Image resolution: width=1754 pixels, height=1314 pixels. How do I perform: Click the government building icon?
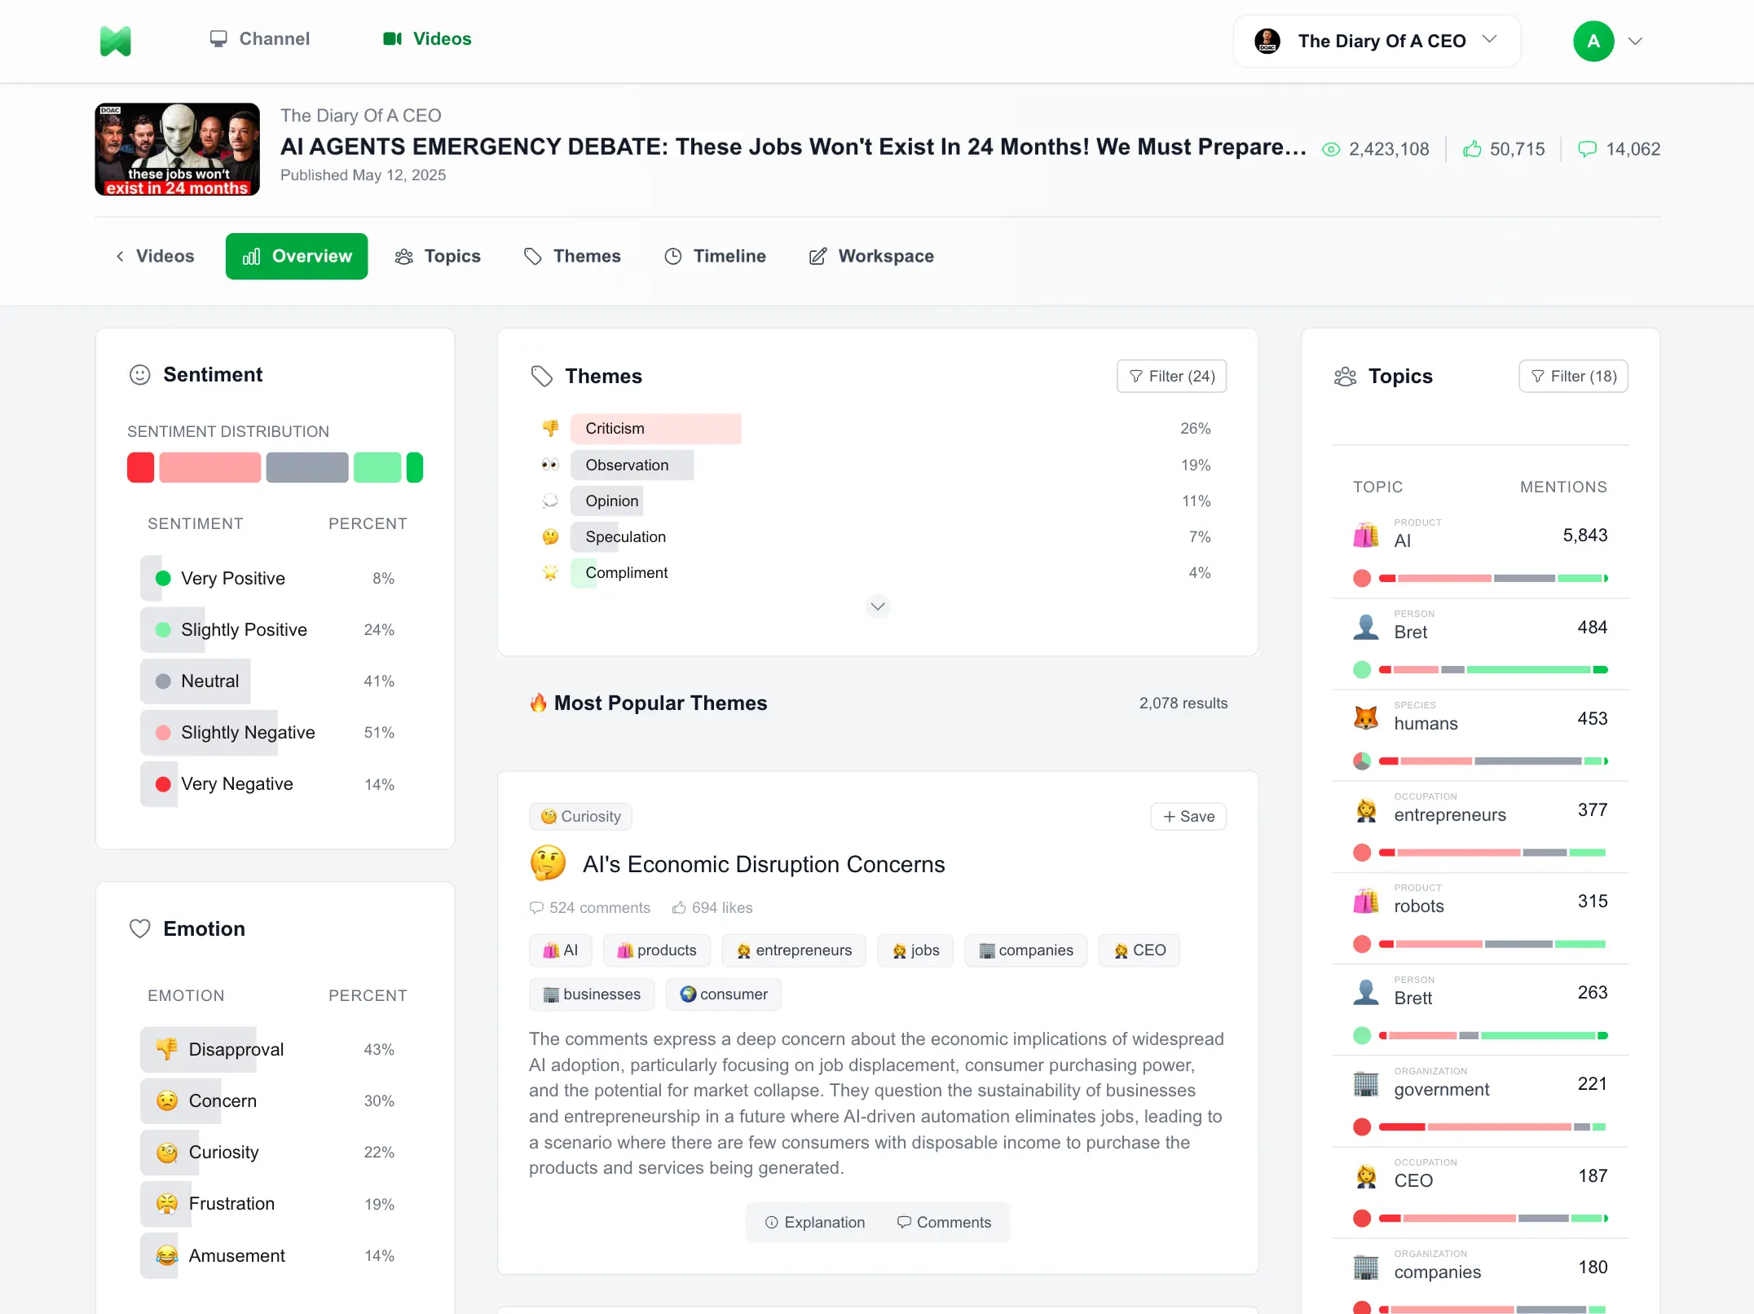1366,1083
